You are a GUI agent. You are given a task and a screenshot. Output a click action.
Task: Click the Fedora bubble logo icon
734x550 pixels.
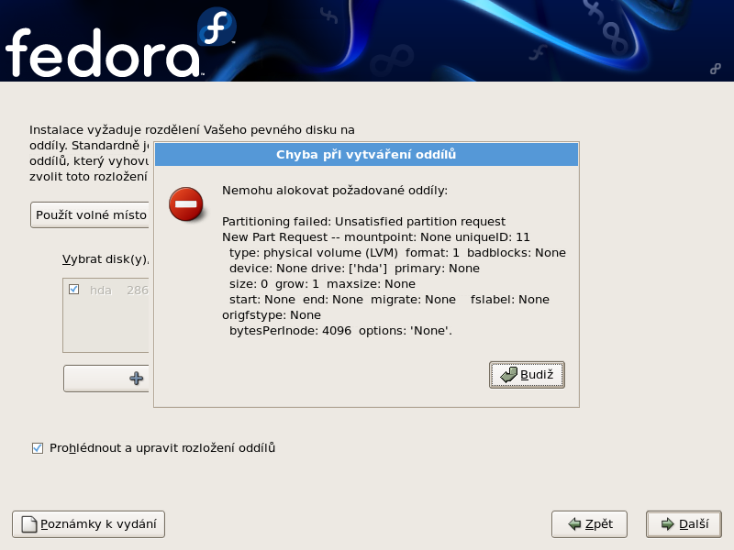[217, 29]
